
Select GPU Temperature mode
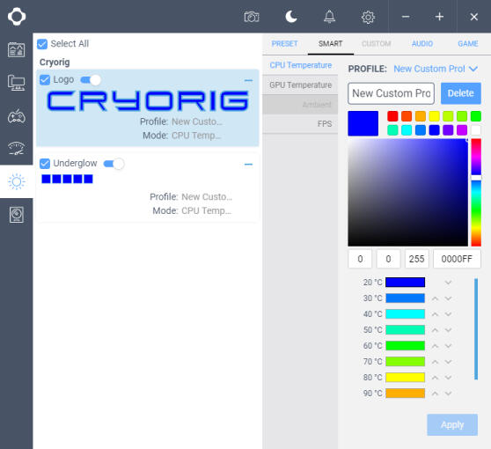tap(300, 85)
